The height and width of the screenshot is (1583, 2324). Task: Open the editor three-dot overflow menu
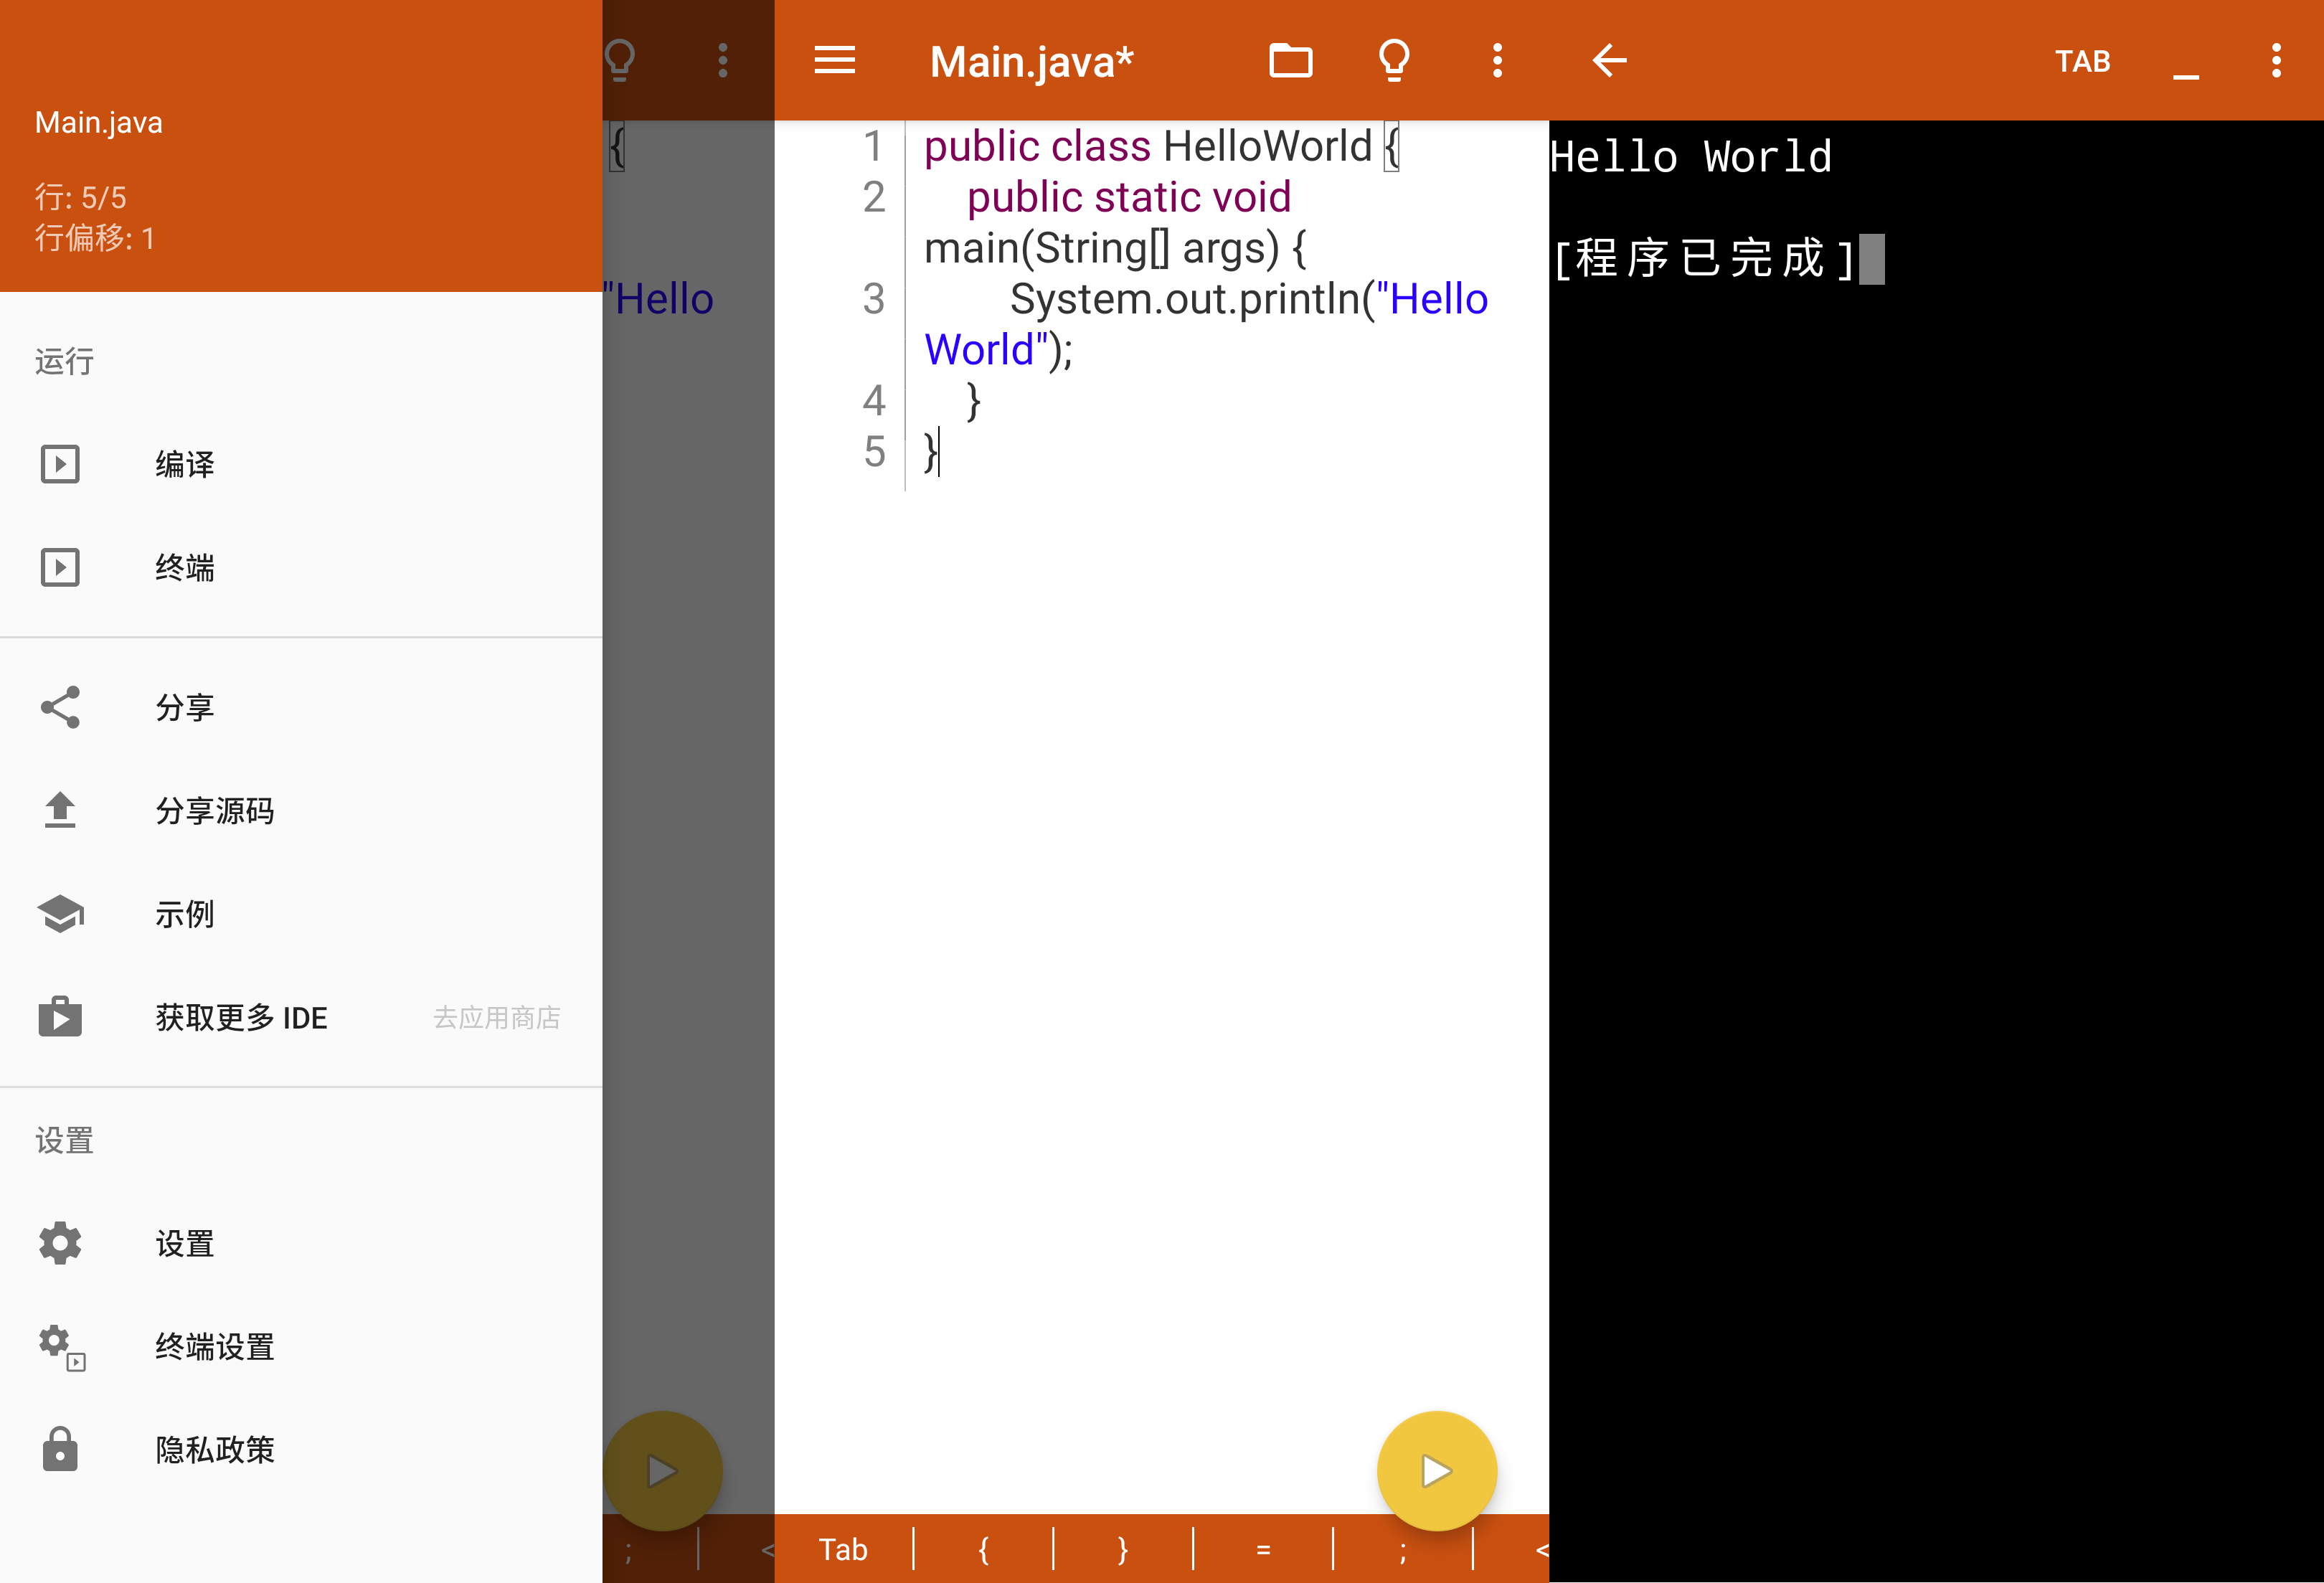pos(1497,61)
